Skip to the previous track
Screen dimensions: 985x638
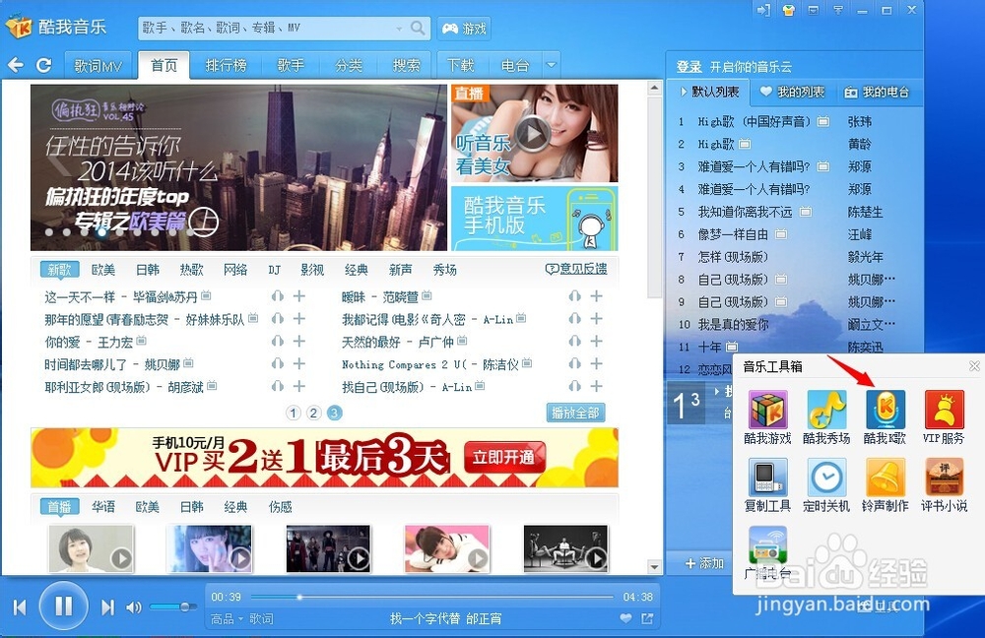[20, 607]
